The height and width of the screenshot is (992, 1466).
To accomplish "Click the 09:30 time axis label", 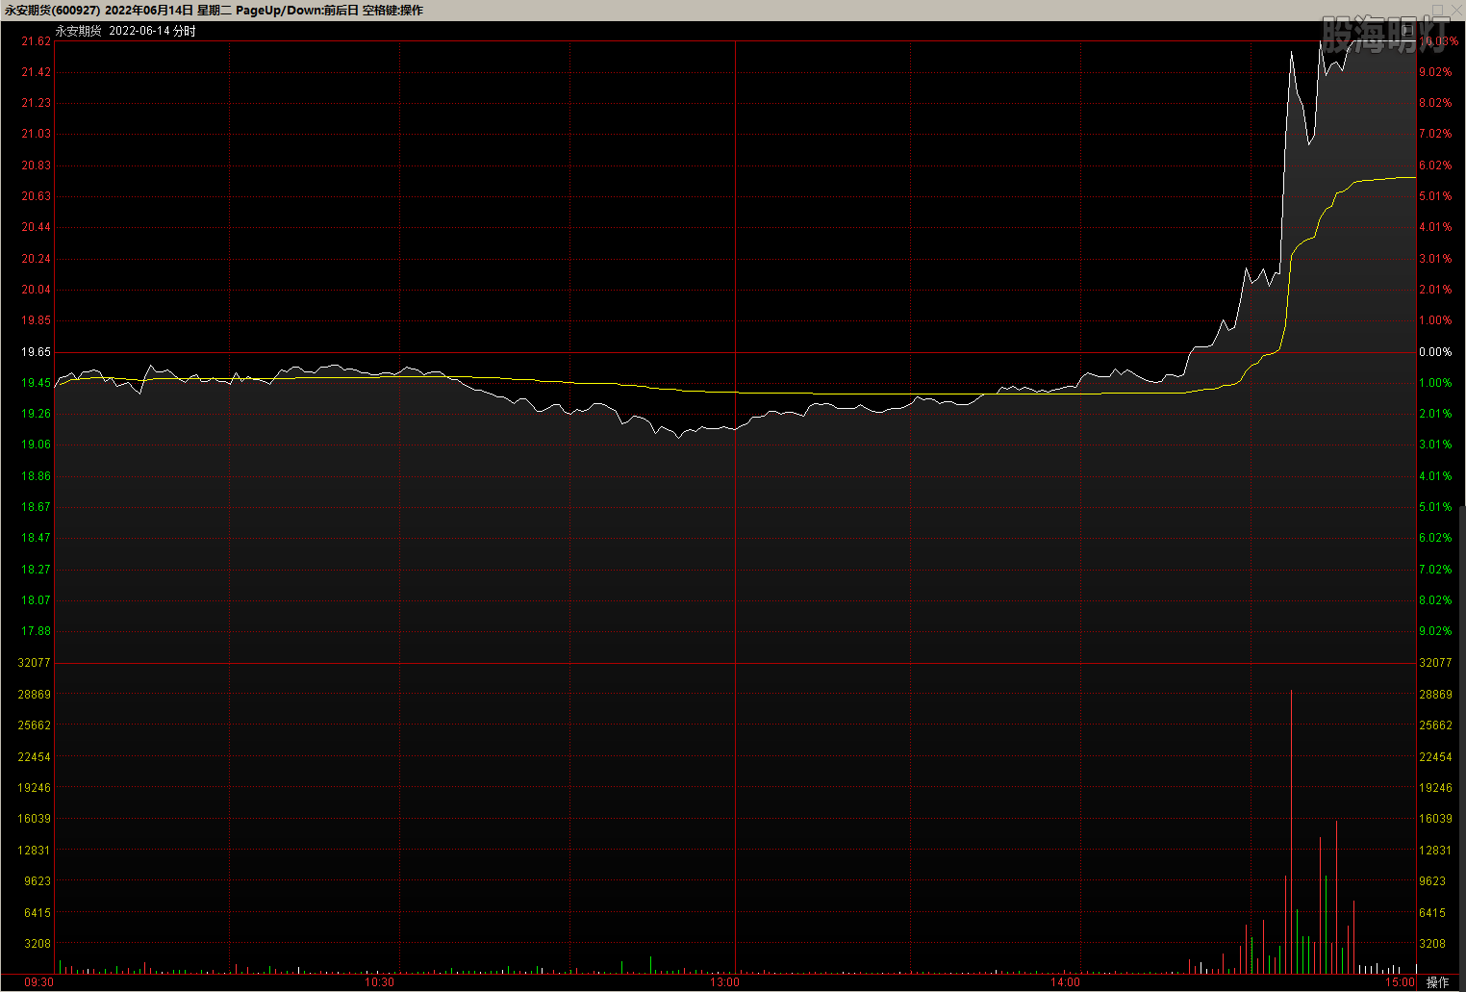I will click(39, 982).
